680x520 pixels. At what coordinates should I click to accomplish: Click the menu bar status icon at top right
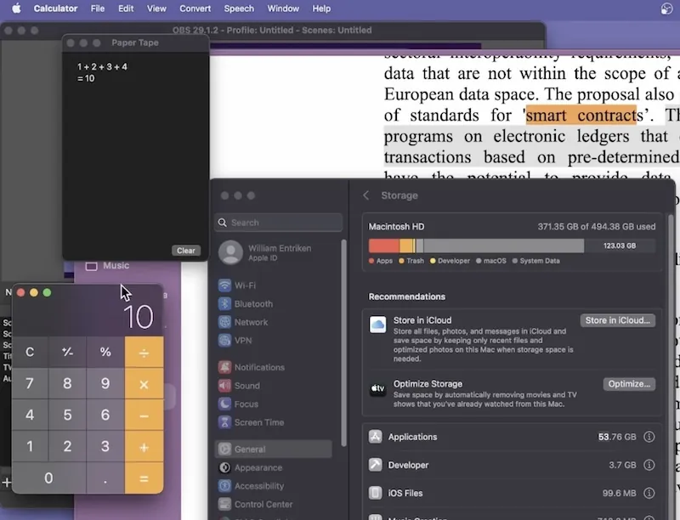coord(666,8)
